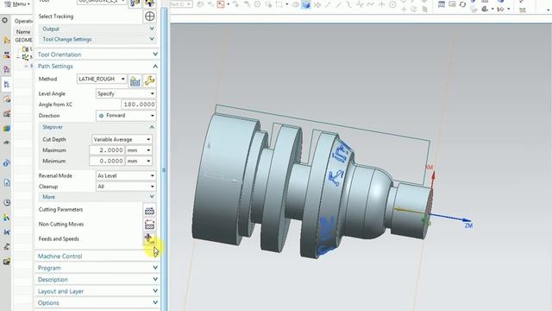
Task: Open the Cut Depth dropdown
Action: [122, 140]
